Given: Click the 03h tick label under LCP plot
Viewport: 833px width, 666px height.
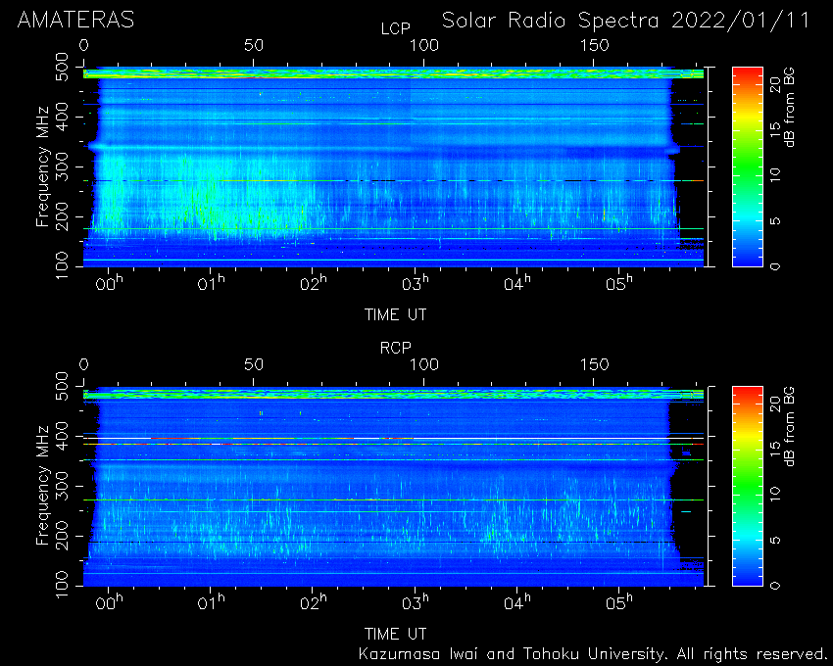Looking at the screenshot, I should pos(415,283).
